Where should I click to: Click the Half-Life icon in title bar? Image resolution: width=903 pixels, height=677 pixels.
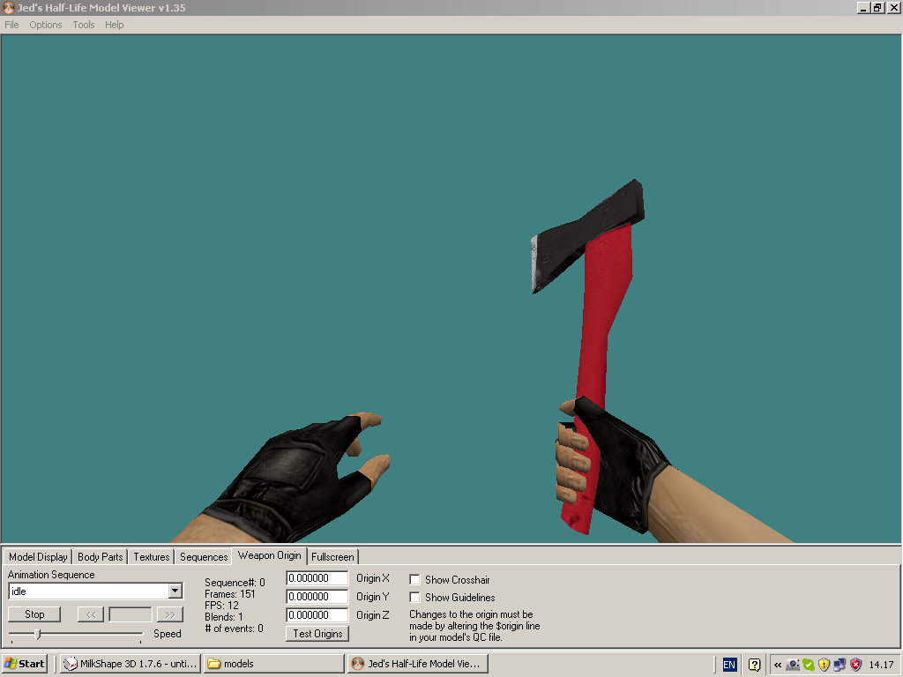tap(9, 7)
